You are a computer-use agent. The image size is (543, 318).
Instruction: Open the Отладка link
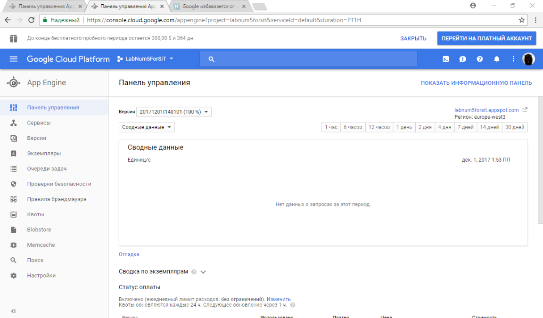pyautogui.click(x=129, y=254)
